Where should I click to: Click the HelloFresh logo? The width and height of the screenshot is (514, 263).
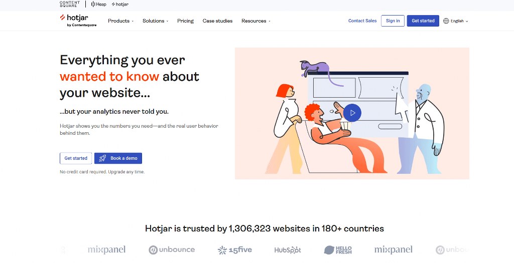click(x=338, y=250)
